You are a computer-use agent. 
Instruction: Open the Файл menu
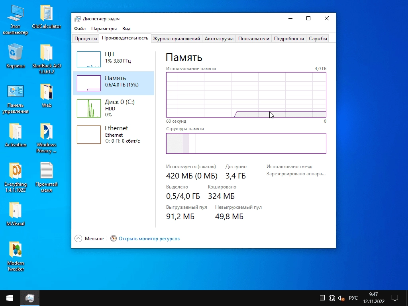coord(80,29)
